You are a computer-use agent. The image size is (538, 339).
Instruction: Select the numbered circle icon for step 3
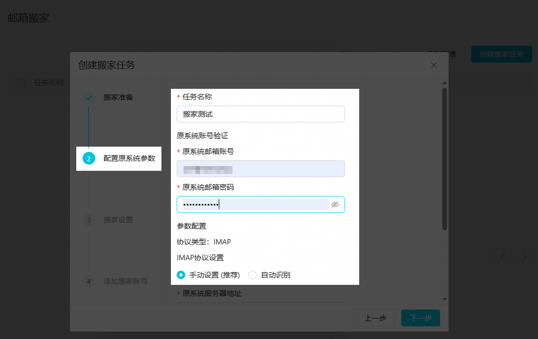(x=88, y=220)
